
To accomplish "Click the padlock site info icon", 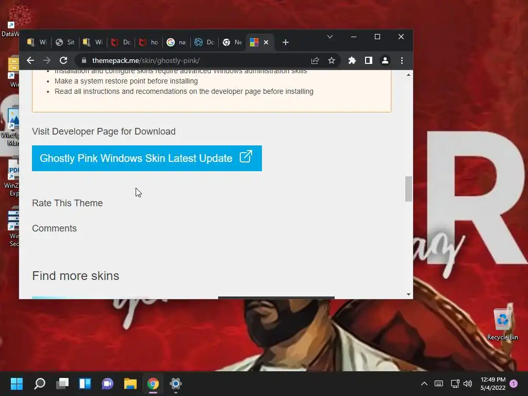I will coord(84,61).
